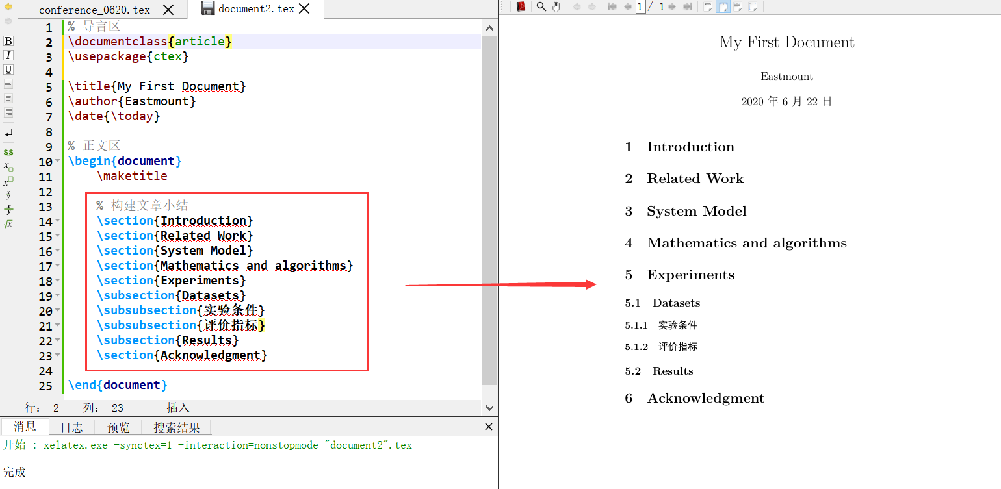Click the 'My First Document' title in PDF
The height and width of the screenshot is (489, 1001).
click(786, 43)
